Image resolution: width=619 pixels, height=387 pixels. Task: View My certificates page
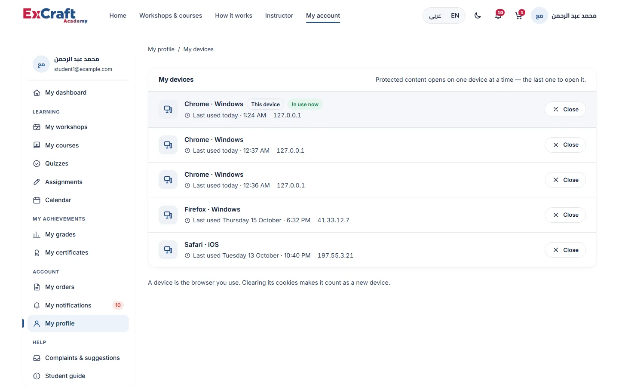coord(78,252)
